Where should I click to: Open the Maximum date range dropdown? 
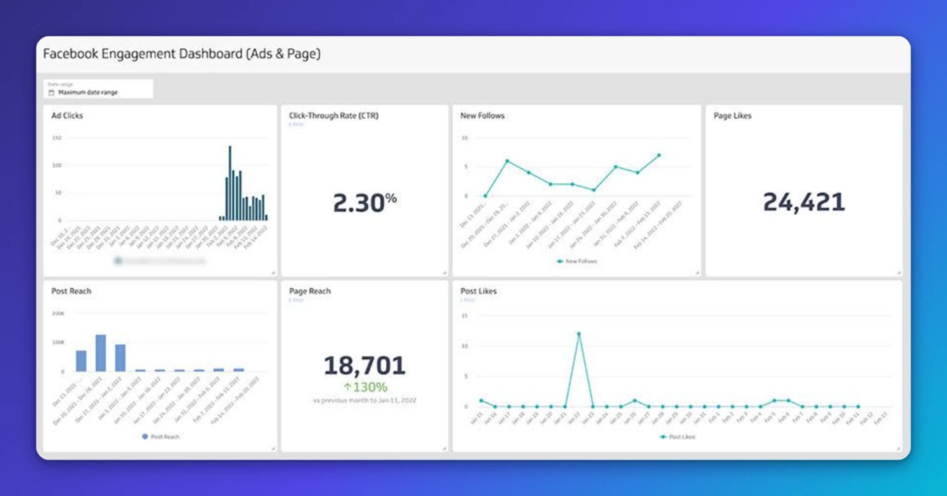pyautogui.click(x=98, y=89)
